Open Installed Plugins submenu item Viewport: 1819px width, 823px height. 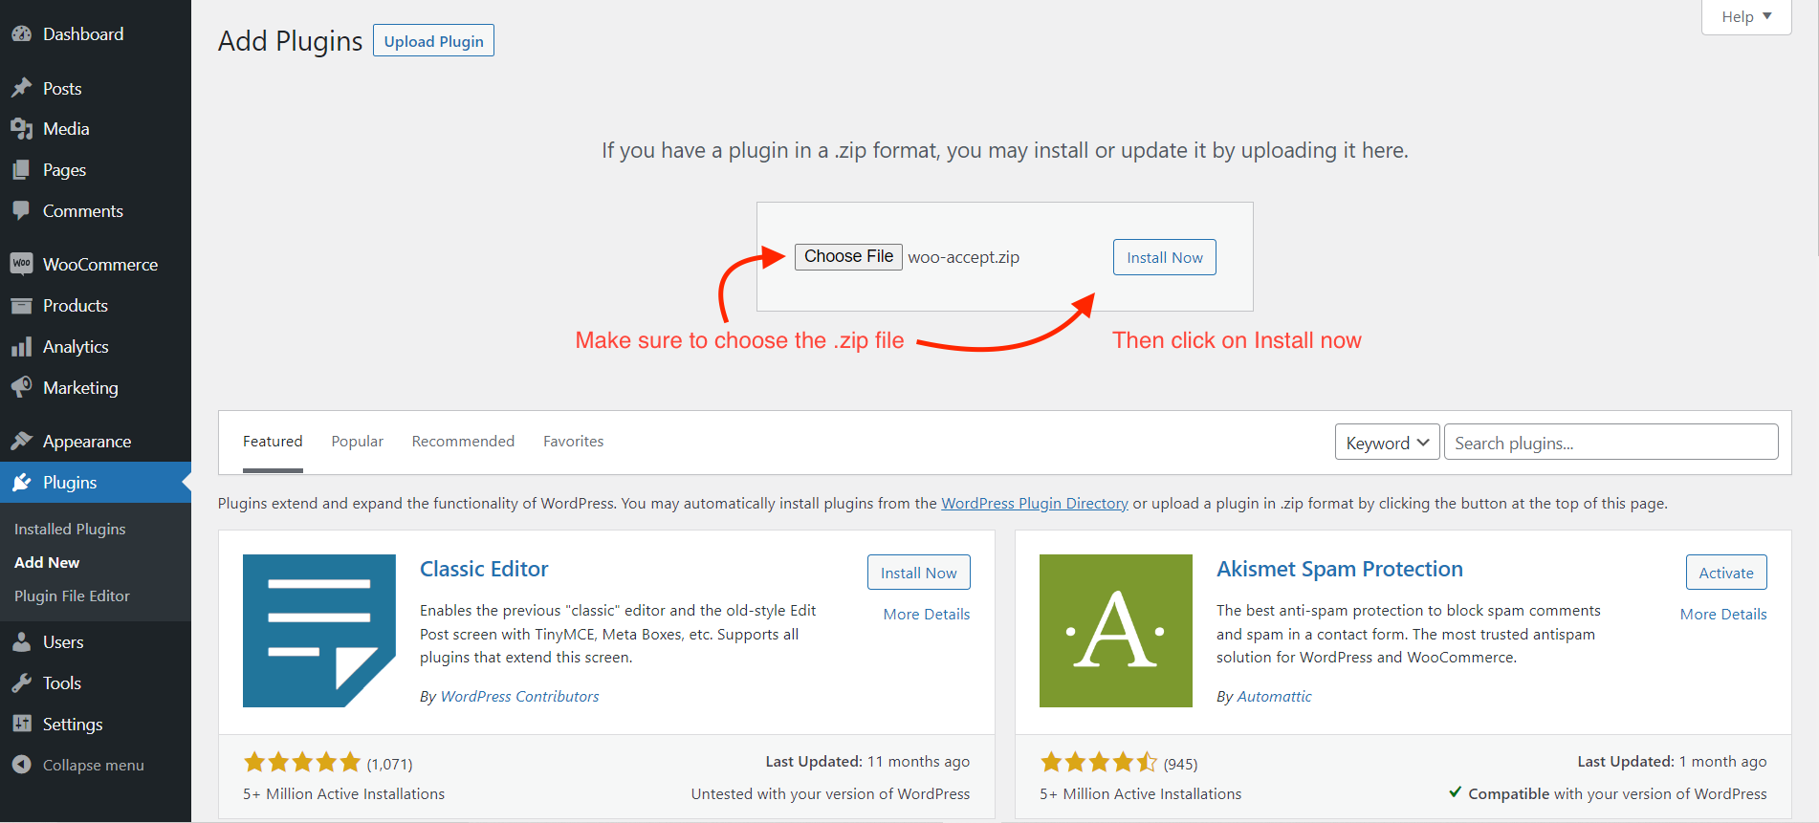[70, 529]
